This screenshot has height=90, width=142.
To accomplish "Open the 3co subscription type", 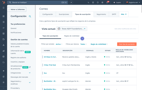I will coord(45,73).
